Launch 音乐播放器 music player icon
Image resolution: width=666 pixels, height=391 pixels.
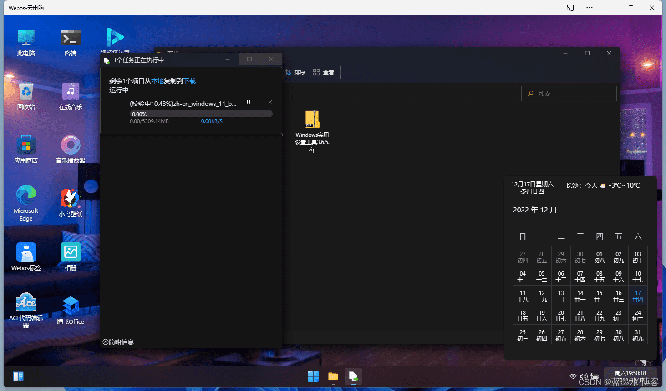click(x=71, y=150)
